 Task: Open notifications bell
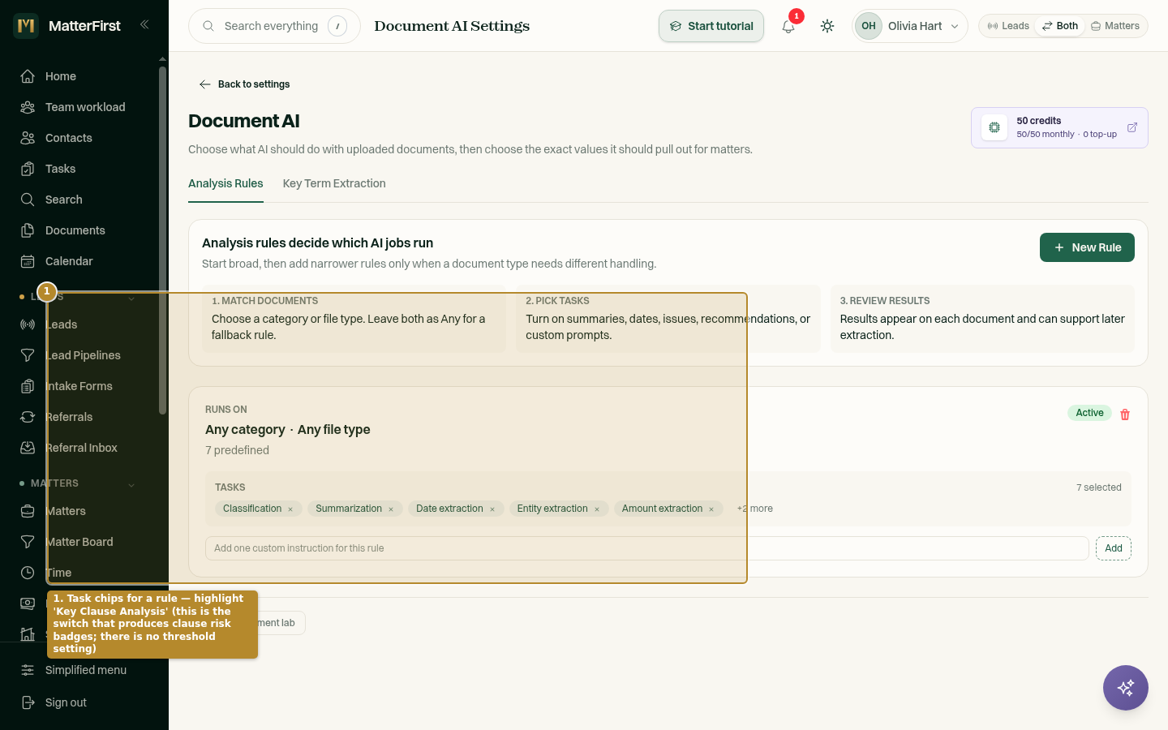[788, 26]
